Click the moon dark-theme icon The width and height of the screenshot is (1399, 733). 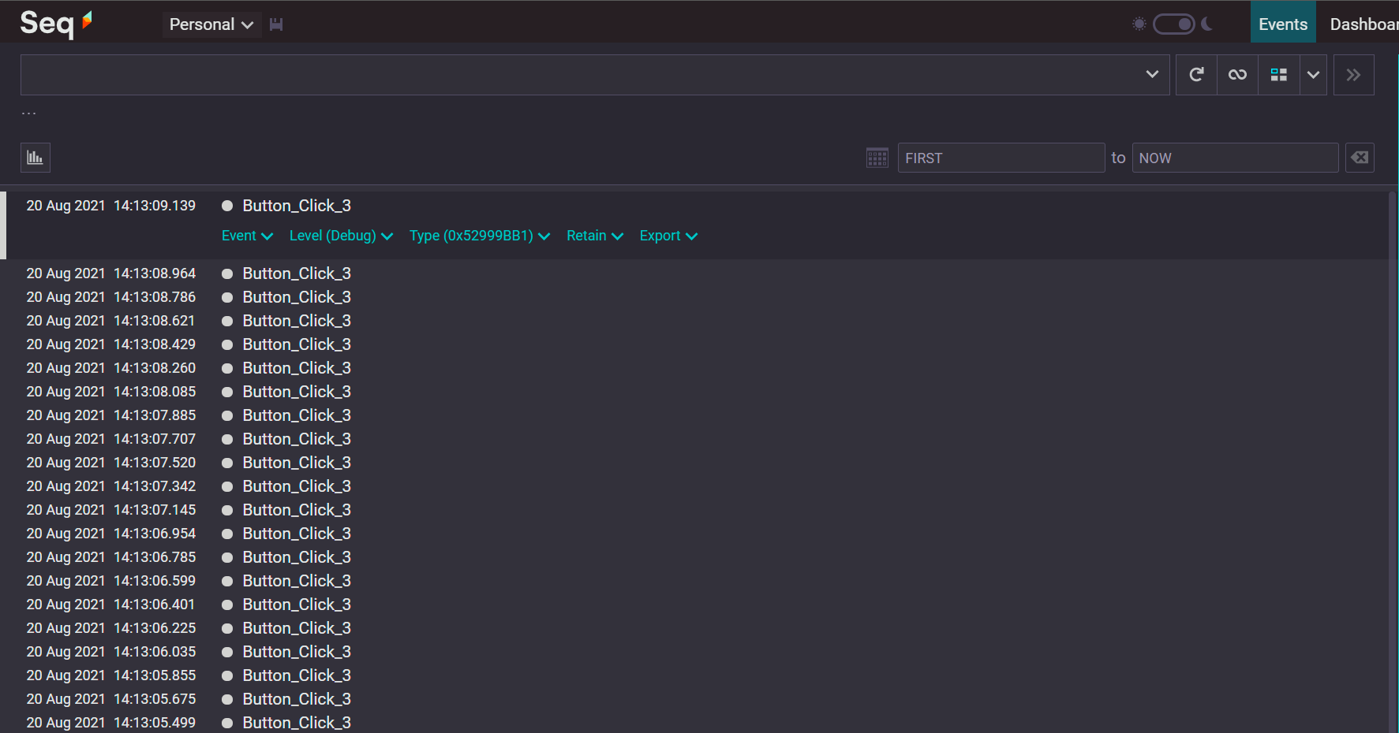[1206, 24]
